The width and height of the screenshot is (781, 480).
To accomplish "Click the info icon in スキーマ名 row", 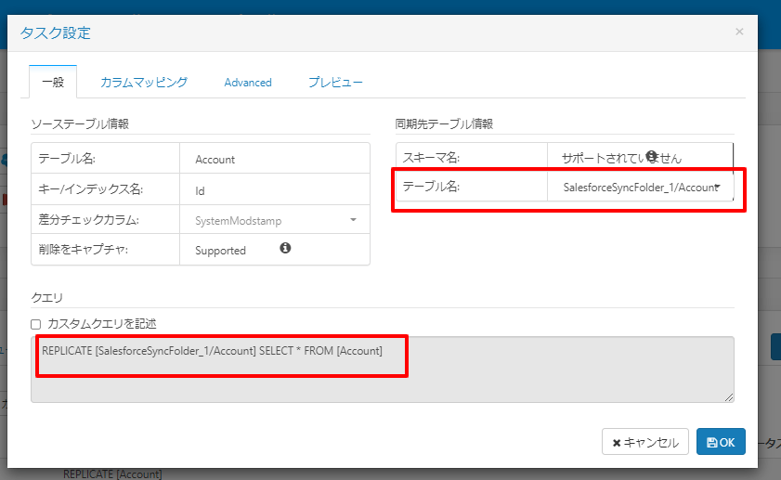I will (652, 156).
